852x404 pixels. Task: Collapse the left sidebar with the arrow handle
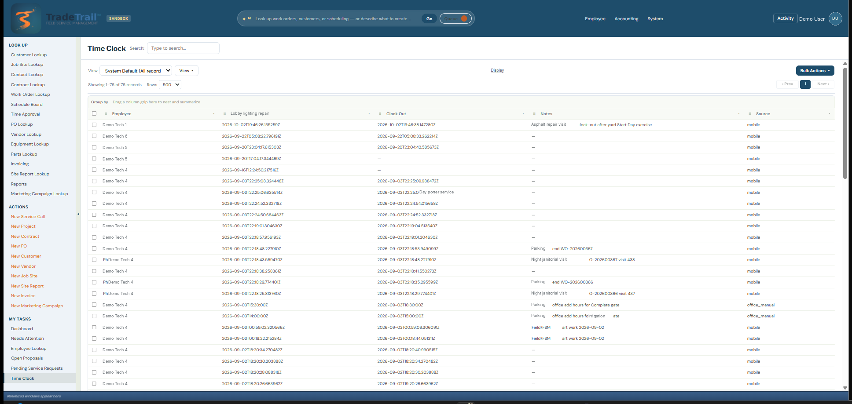coord(78,215)
